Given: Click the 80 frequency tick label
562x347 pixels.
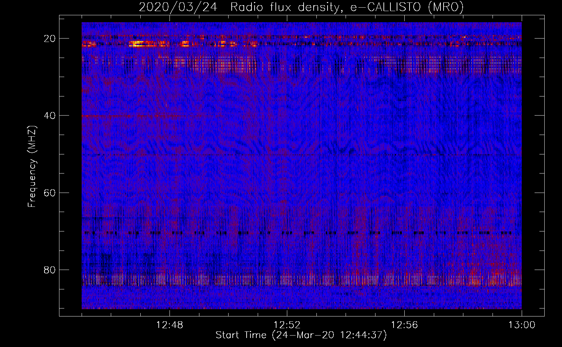Looking at the screenshot, I should click(50, 270).
